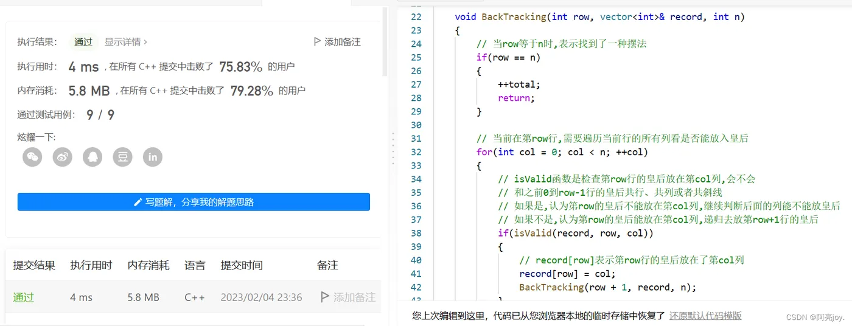Expand 显示详情 to show result details
The width and height of the screenshot is (852, 326).
click(126, 42)
